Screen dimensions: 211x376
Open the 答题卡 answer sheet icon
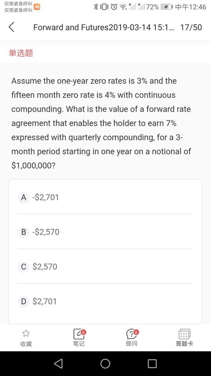pyautogui.click(x=184, y=334)
